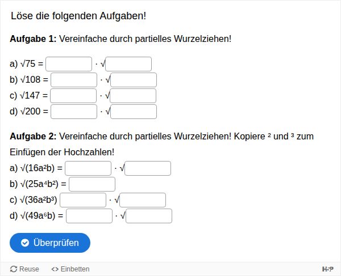Select the coefficient field for √(49a⁶b)

[89, 216]
